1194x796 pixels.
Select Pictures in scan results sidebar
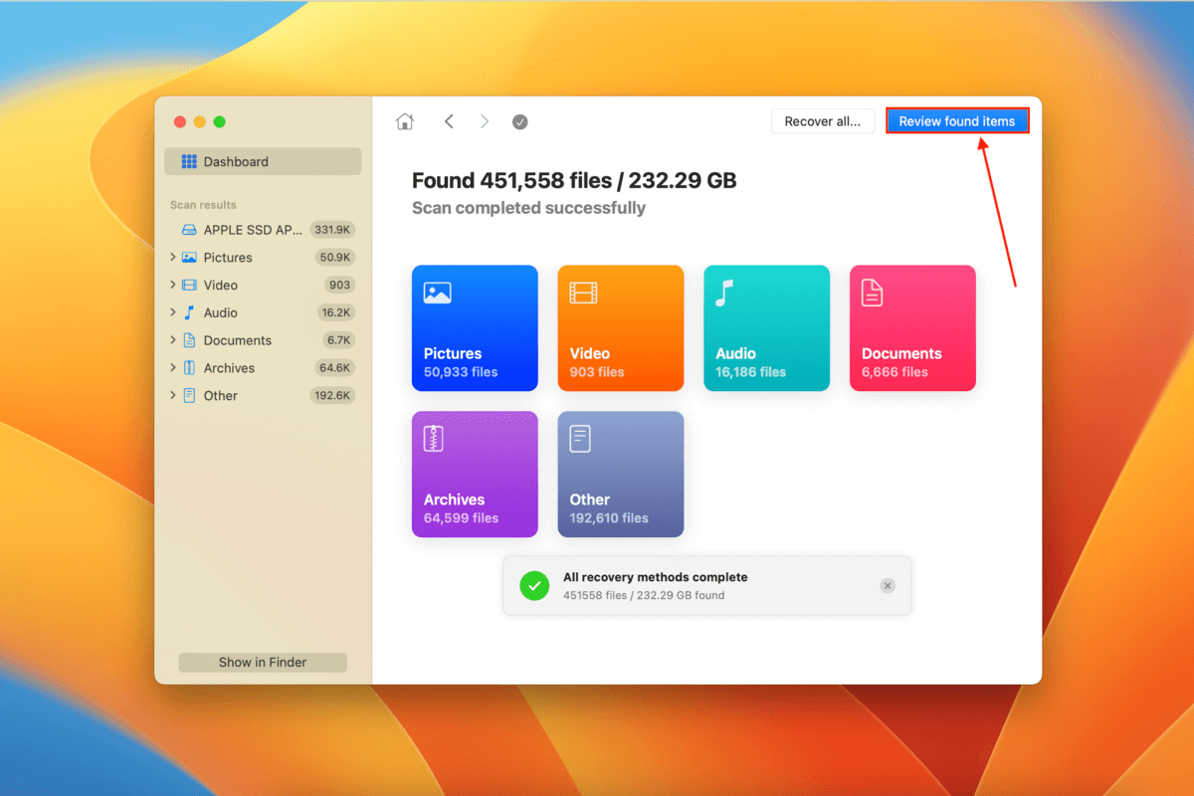tap(263, 258)
